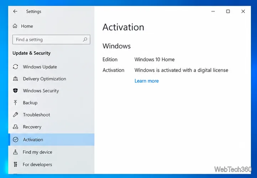The image size is (257, 178).
Task: Click the Windows section heading
Action: (116, 46)
